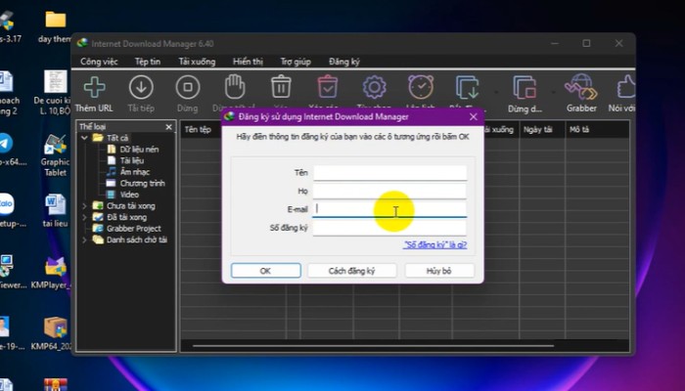Click the Thêm URL toolbar icon
Image resolution: width=685 pixels, height=391 pixels.
click(94, 88)
